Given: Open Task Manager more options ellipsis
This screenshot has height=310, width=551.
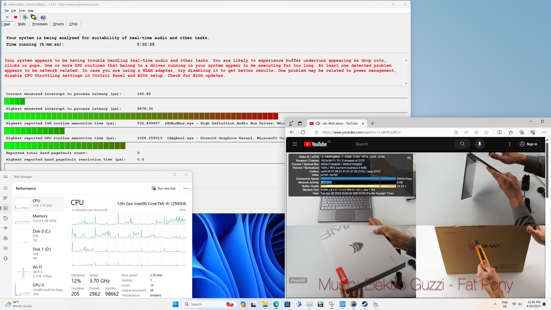Looking at the screenshot, I should pos(186,188).
